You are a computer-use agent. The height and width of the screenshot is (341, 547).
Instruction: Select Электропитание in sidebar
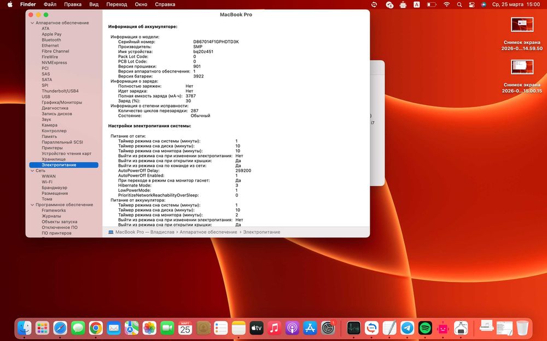(64, 165)
